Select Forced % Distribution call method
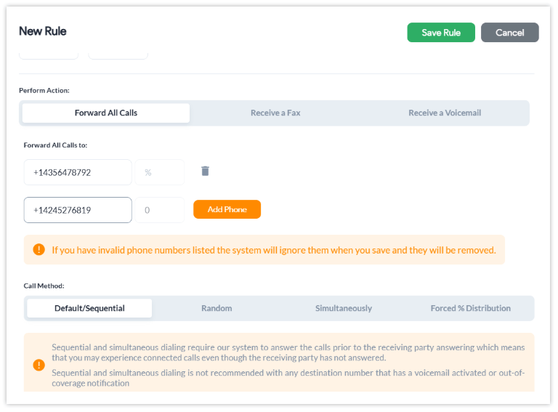 pyautogui.click(x=470, y=308)
